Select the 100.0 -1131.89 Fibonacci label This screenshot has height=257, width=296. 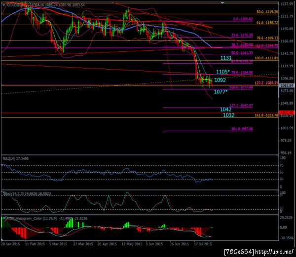click(266, 58)
